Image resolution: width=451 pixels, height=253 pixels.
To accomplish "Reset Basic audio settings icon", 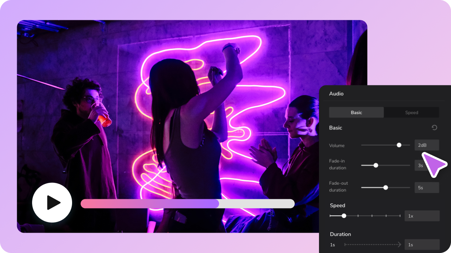I will [434, 128].
